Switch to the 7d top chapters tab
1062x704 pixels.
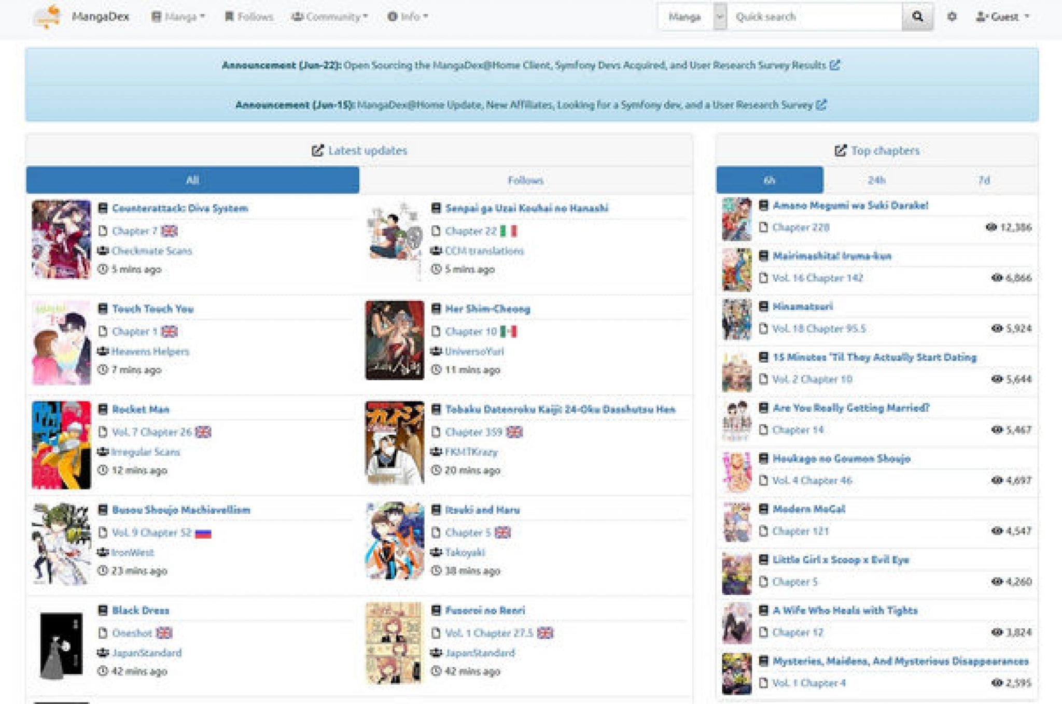[984, 180]
